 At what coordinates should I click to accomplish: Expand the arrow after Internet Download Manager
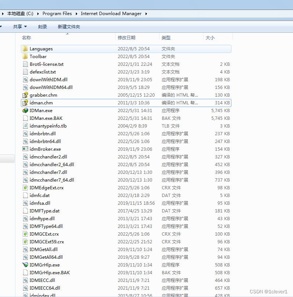coord(146,14)
